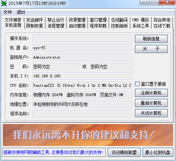Open the 在线下载 tab
The width and height of the screenshot is (176, 161).
162,26
